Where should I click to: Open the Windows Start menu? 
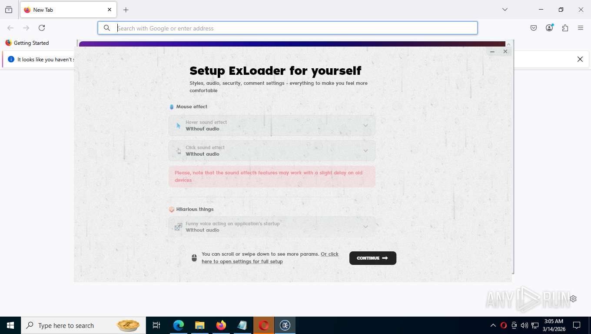(x=10, y=325)
